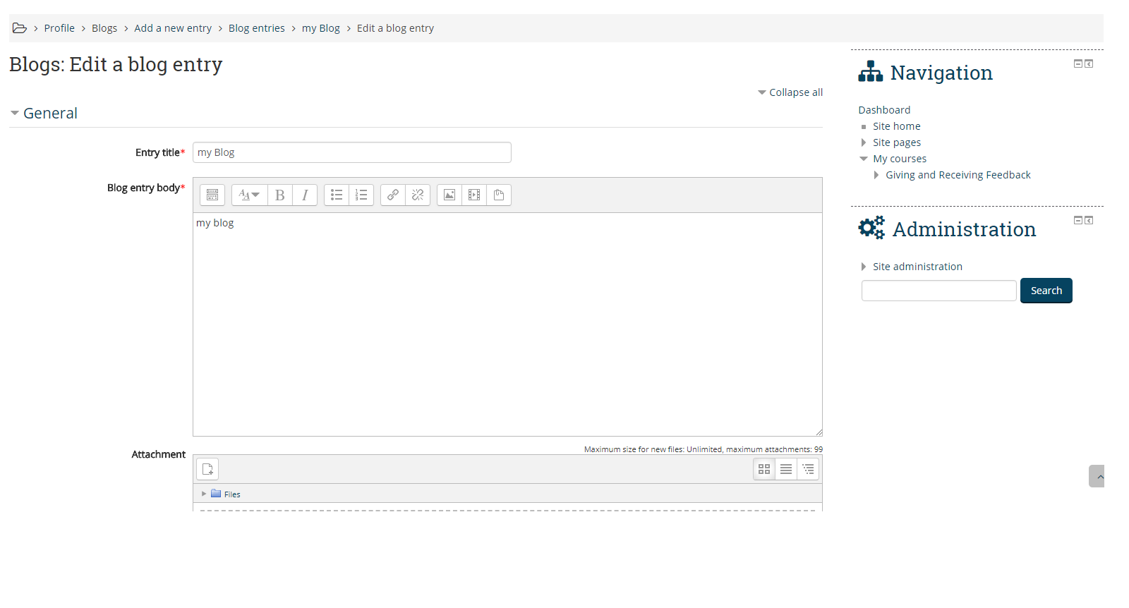Switch attachments to icon grid view

pos(764,469)
